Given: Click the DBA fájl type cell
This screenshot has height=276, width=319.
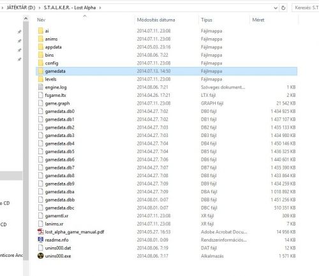Looking at the screenshot, I should click(209, 192).
